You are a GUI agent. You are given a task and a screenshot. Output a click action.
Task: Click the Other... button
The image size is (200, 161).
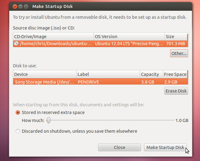click(179, 53)
